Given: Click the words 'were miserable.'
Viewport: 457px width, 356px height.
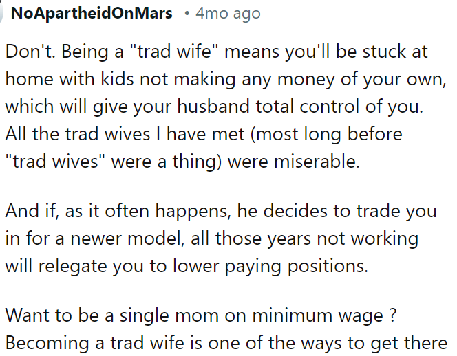Looking at the screenshot, I should tap(293, 162).
